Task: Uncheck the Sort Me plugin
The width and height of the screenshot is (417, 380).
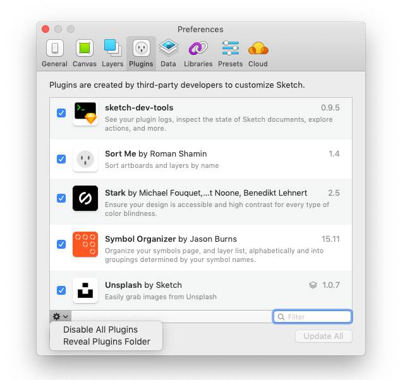Action: point(61,159)
